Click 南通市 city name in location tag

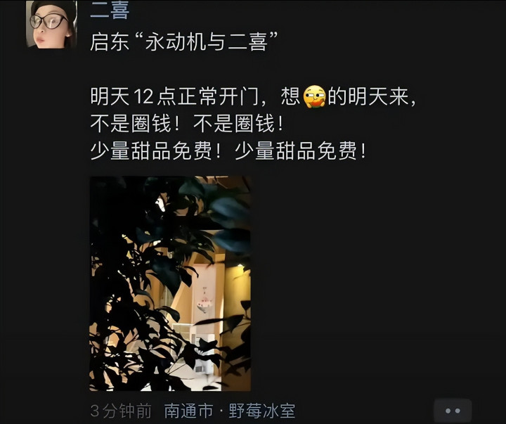tap(189, 411)
